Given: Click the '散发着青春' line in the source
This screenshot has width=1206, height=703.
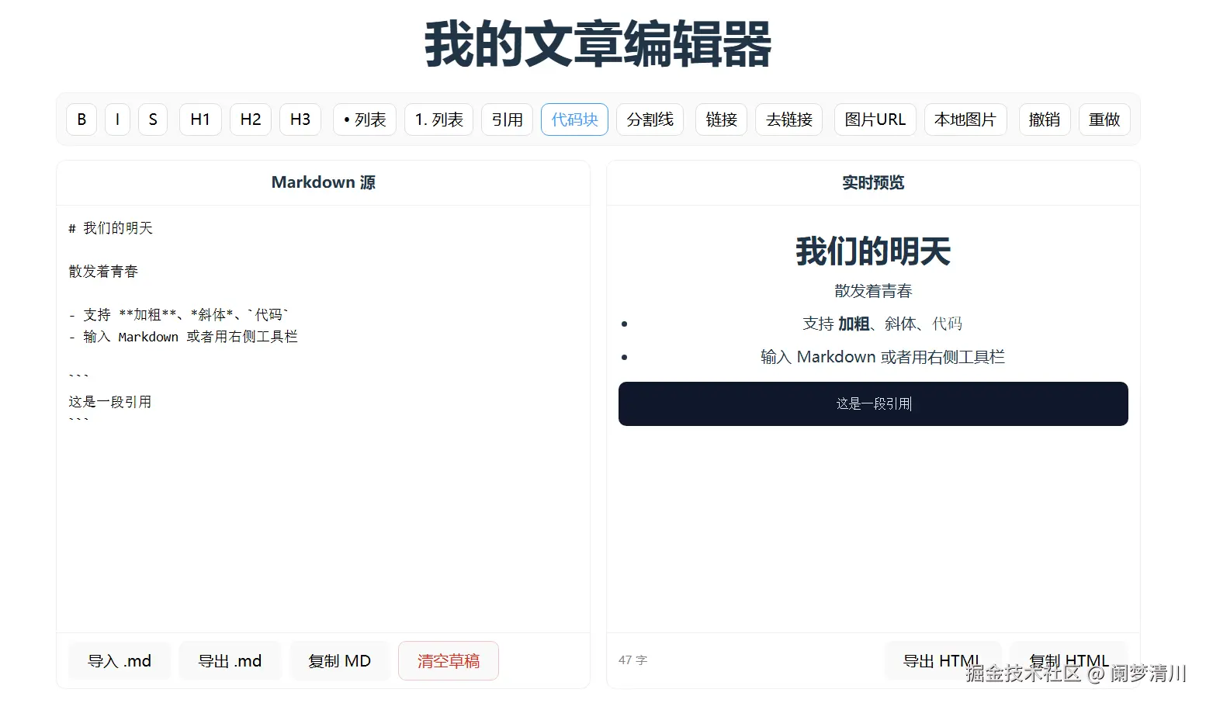Looking at the screenshot, I should point(103,272).
